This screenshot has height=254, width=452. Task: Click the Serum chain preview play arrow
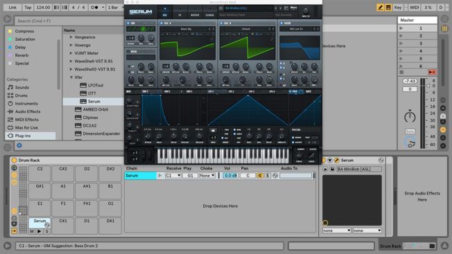(x=159, y=176)
